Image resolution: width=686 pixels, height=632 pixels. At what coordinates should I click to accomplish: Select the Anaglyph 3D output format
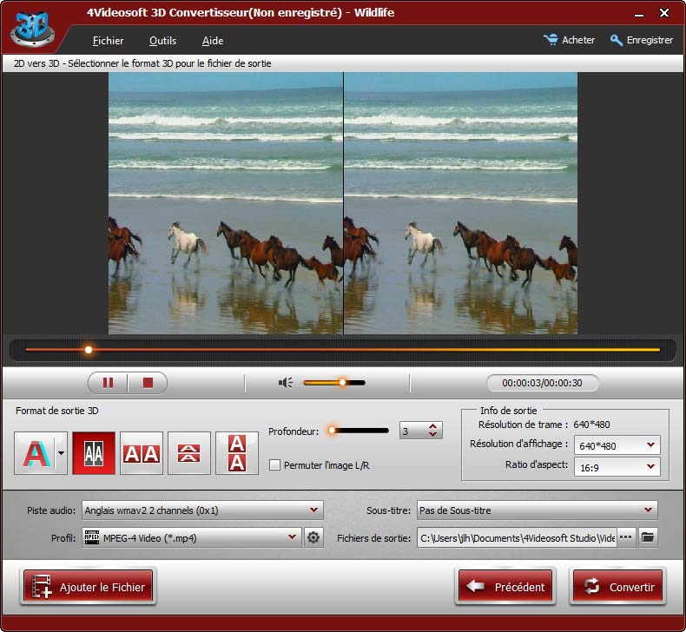(34, 453)
